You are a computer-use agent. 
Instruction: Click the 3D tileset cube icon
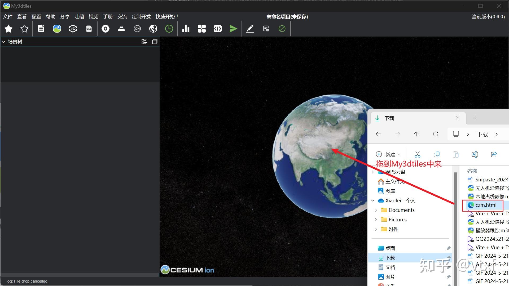pyautogui.click(x=73, y=29)
